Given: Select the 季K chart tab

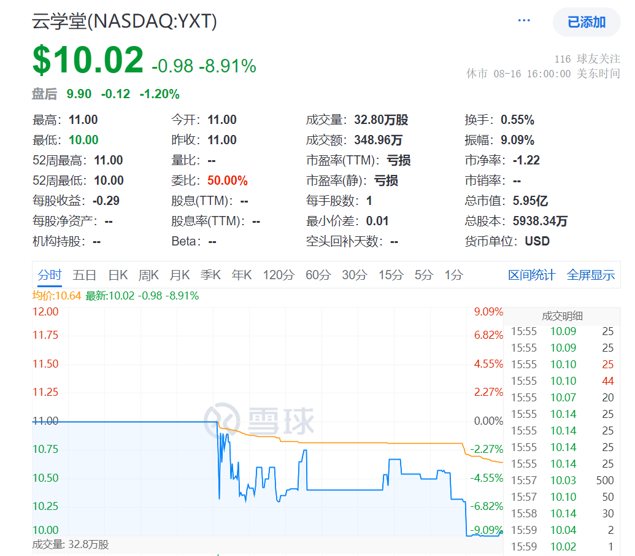Looking at the screenshot, I should (210, 275).
